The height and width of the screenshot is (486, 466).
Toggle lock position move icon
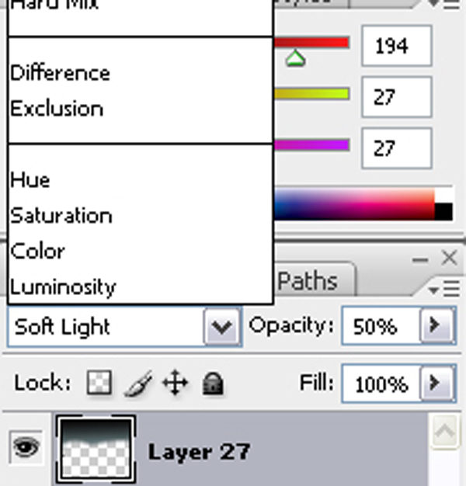[x=176, y=384]
